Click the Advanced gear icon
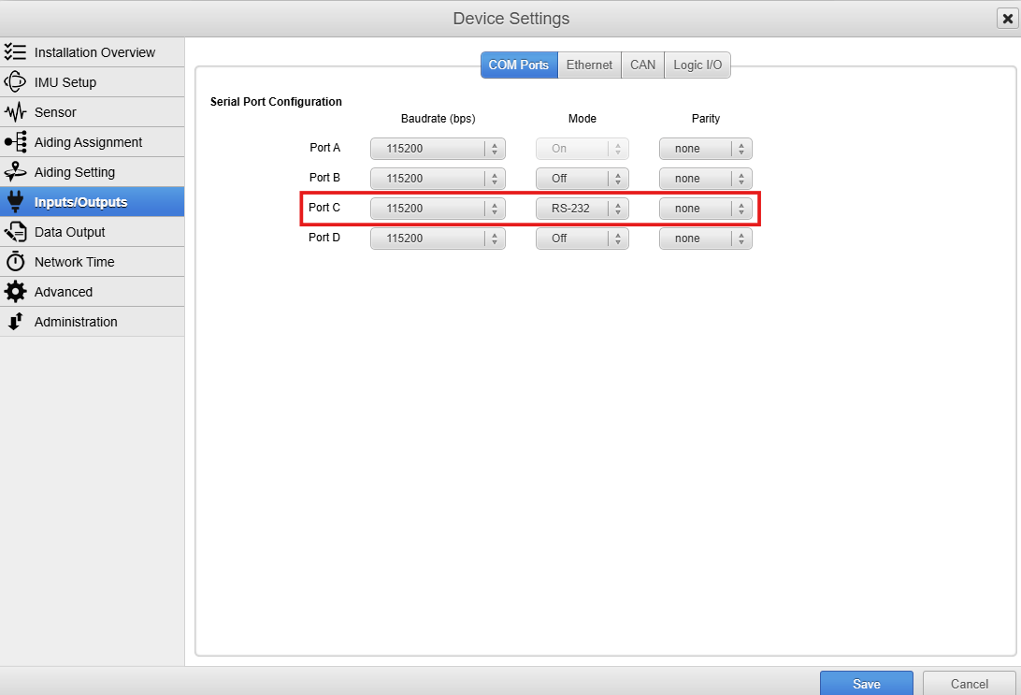1021x695 pixels. (15, 292)
